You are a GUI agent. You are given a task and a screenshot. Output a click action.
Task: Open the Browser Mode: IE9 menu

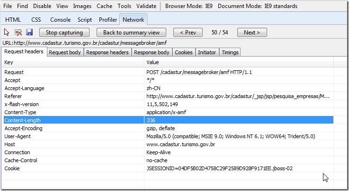[188, 6]
